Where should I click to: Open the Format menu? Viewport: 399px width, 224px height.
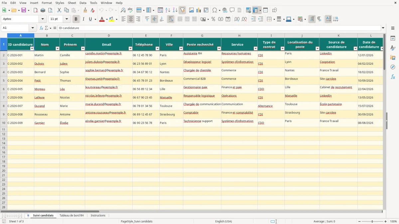[47, 3]
